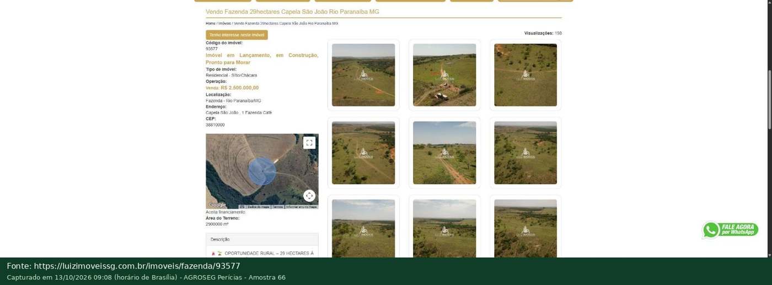This screenshot has height=285, width=772.
Task: Click the 'Vendo Fazenda 29hectares' page title
Action: [x=292, y=12]
